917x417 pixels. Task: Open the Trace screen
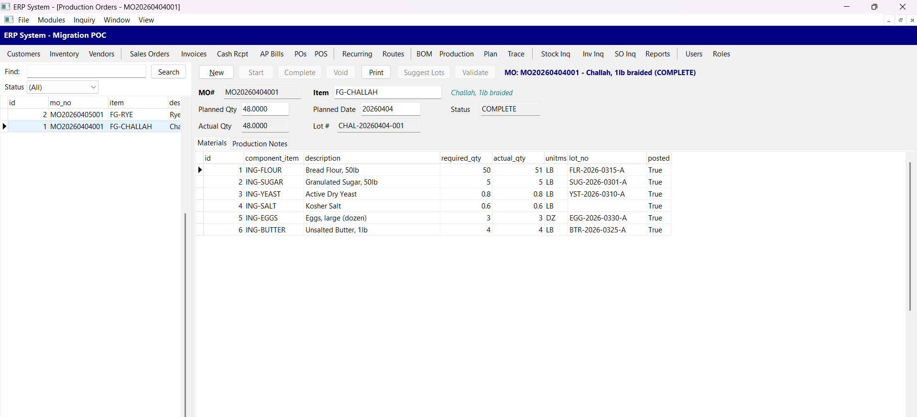click(x=516, y=54)
